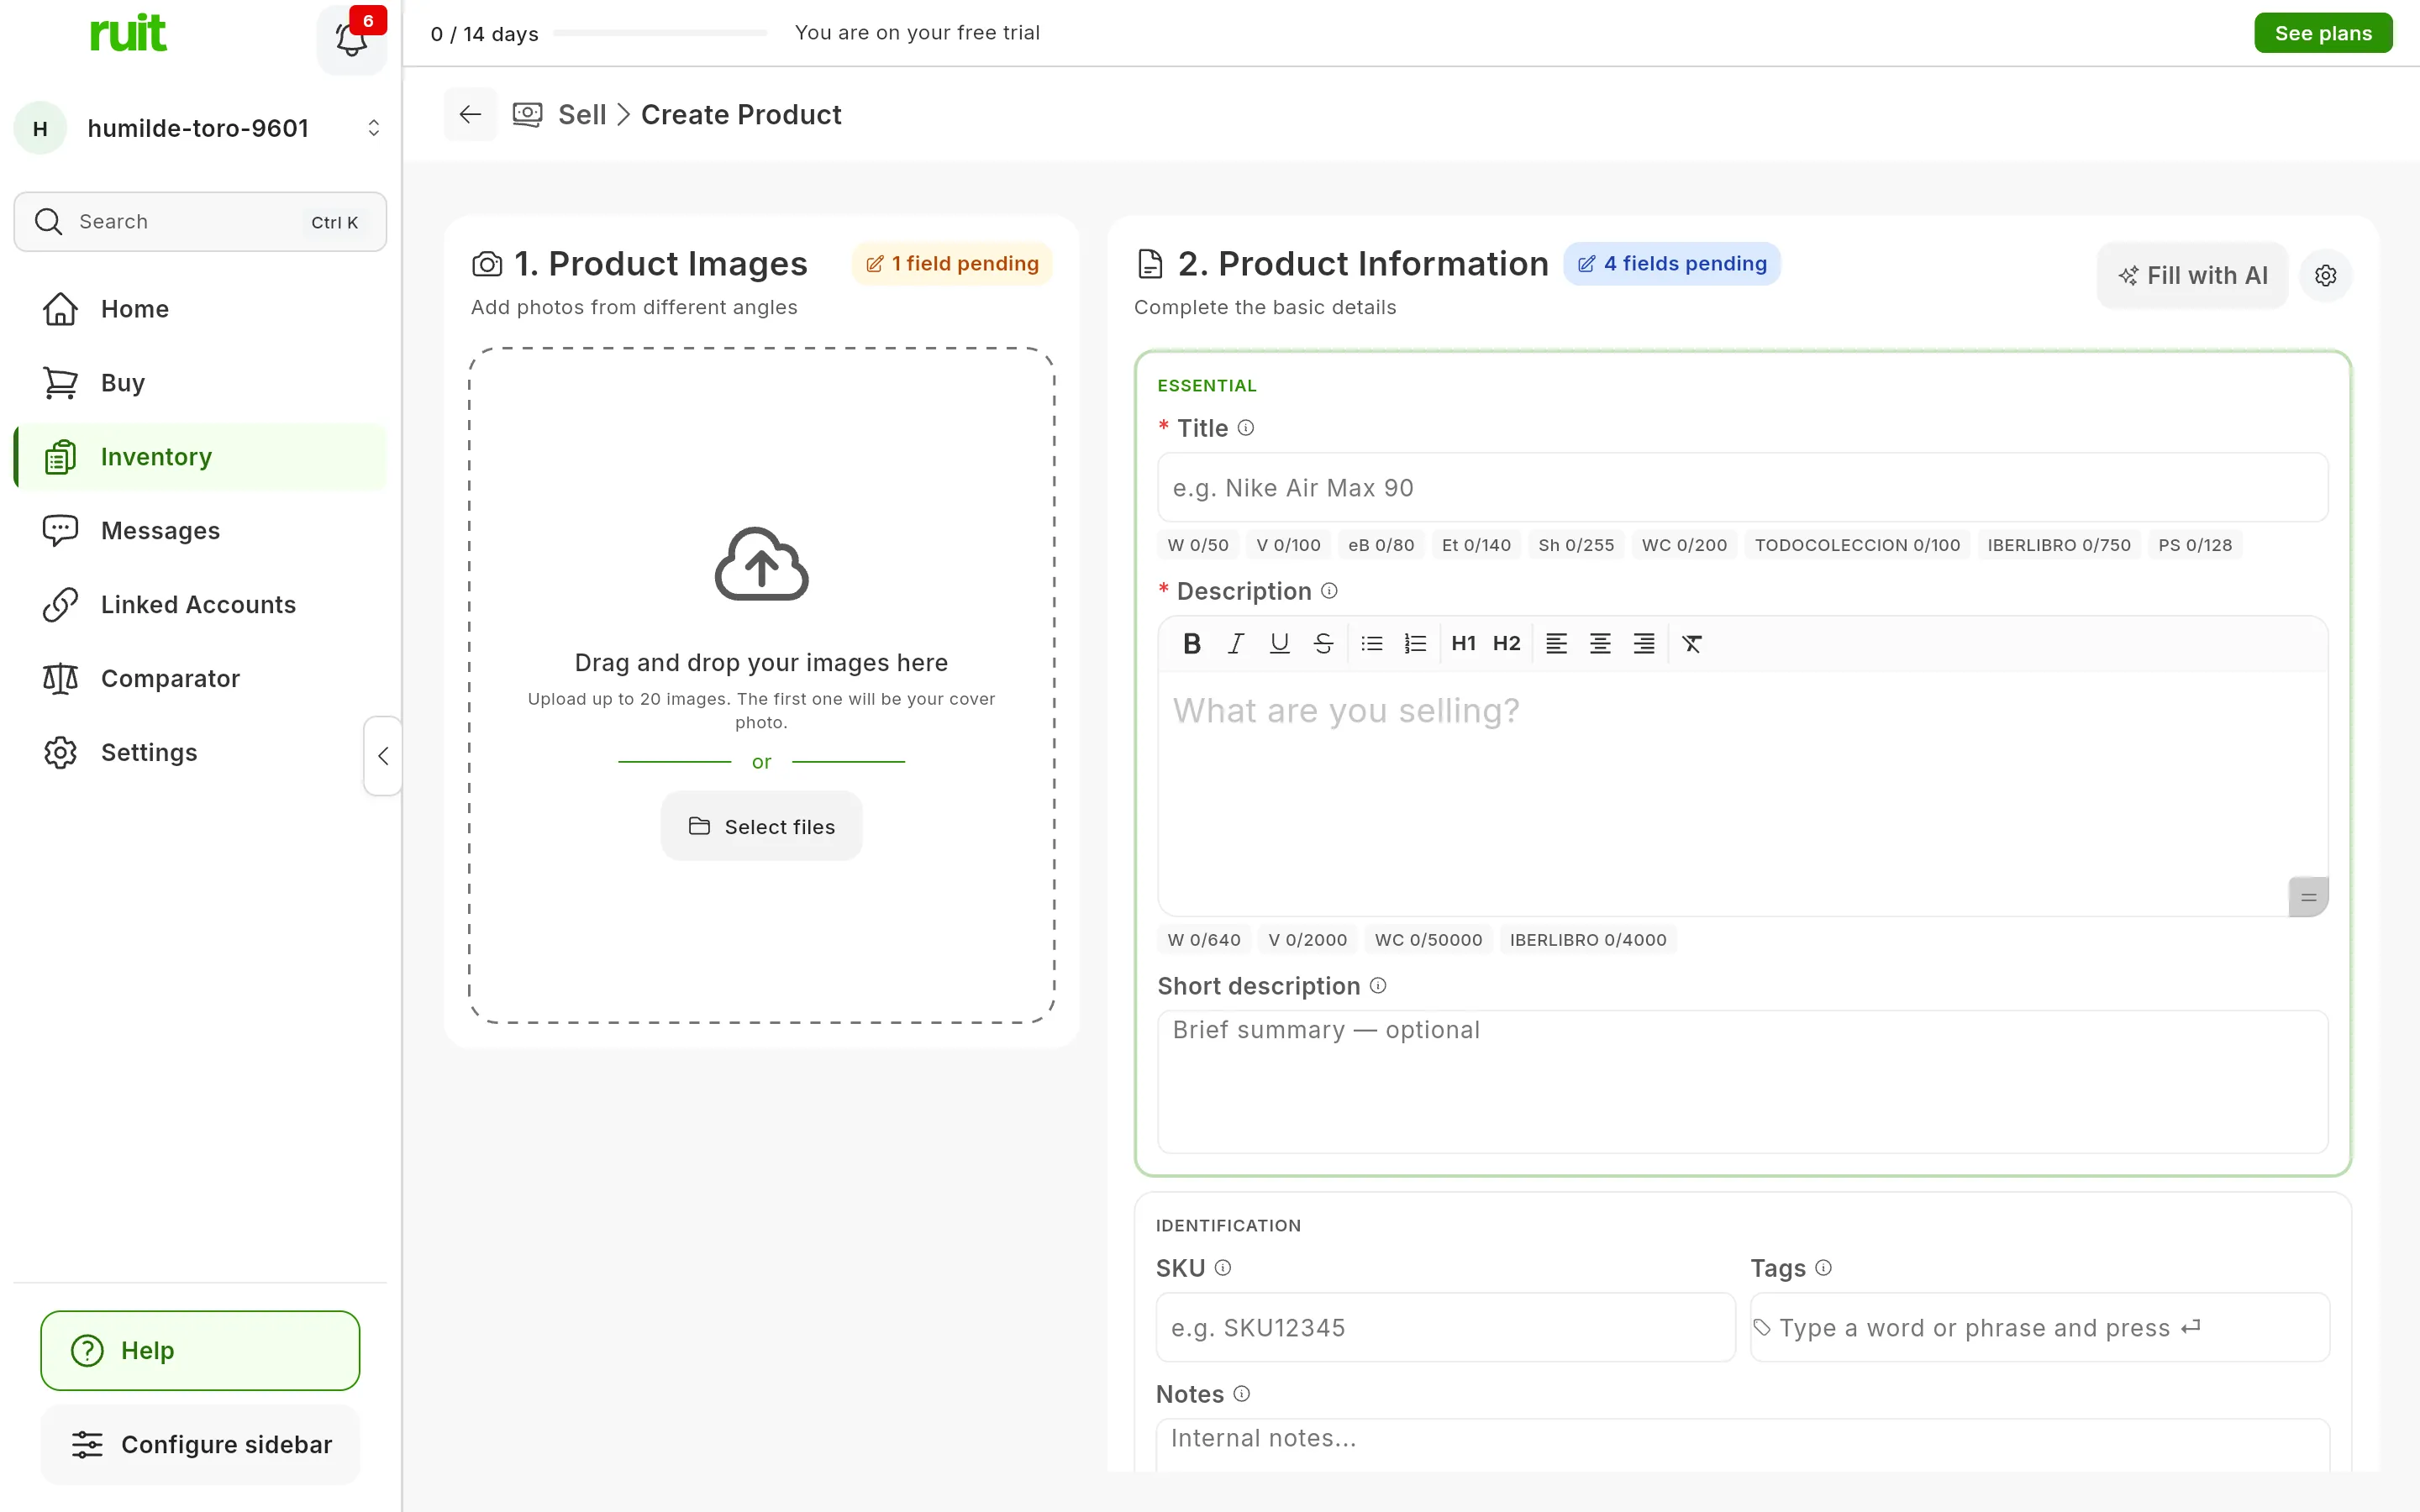Insert a bulleted list
Viewport: 2420px width, 1512px height.
coord(1372,643)
